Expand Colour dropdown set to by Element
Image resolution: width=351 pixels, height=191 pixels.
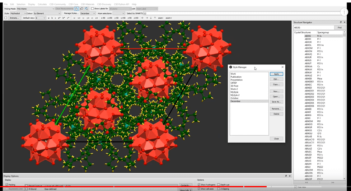[47, 13]
